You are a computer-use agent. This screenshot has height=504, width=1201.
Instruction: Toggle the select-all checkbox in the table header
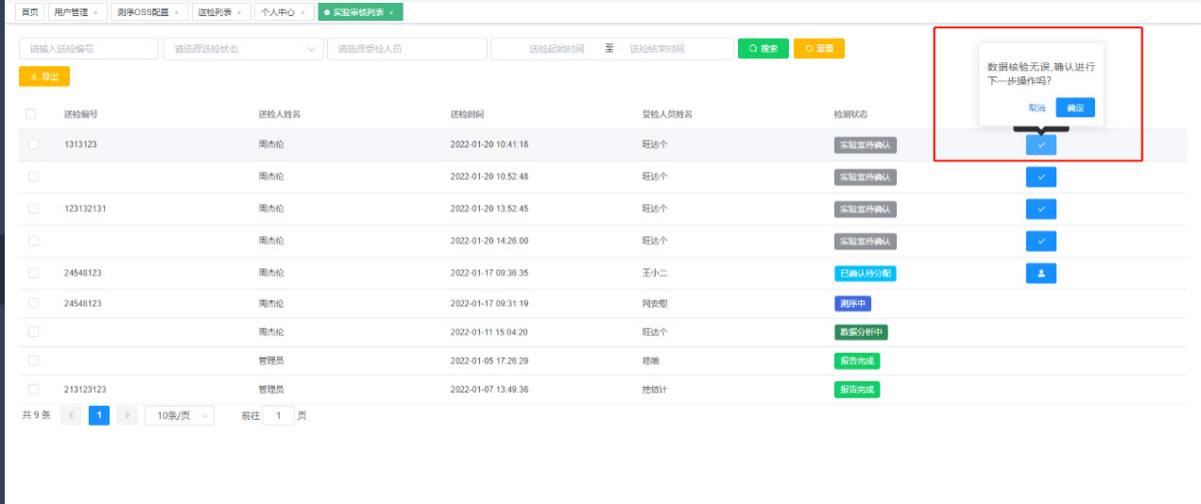pos(31,114)
